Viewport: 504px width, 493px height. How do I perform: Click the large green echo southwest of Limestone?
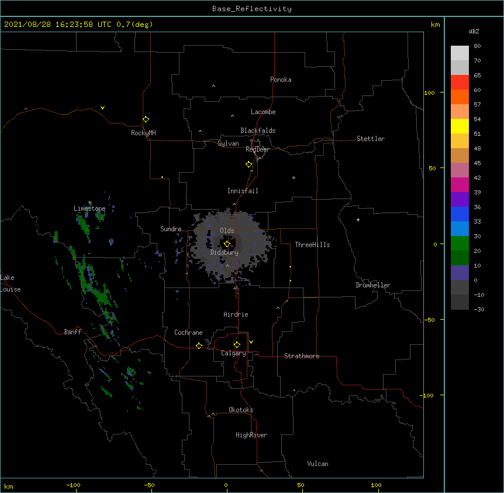point(84,224)
